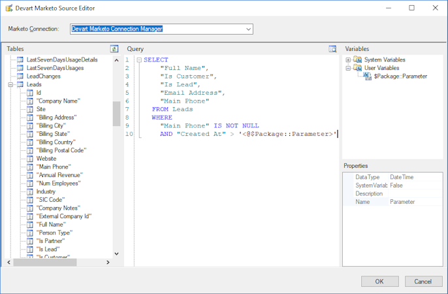Click the LeadChanges table icon
Viewport: 448px width, 294px height.
[x=20, y=76]
